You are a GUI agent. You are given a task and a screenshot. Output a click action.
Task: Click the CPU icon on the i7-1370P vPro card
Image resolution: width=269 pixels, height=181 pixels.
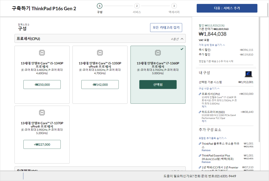tap(42, 113)
